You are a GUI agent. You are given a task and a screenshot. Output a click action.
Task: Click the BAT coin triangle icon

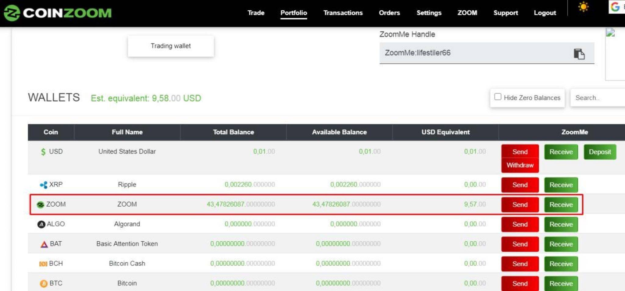tap(44, 244)
